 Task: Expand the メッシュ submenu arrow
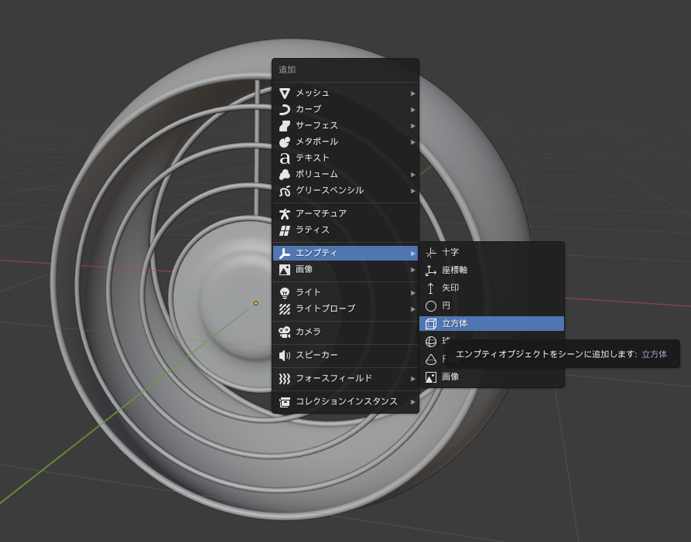tap(413, 94)
